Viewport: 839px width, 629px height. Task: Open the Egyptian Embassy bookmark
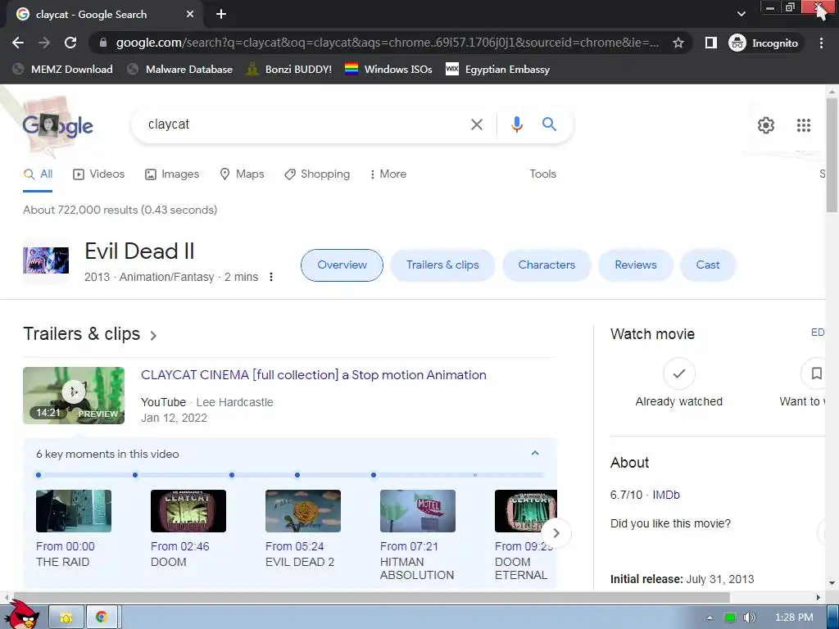click(x=497, y=69)
